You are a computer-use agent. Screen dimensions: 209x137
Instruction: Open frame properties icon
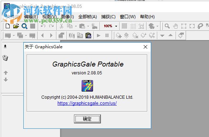coord(61,35)
